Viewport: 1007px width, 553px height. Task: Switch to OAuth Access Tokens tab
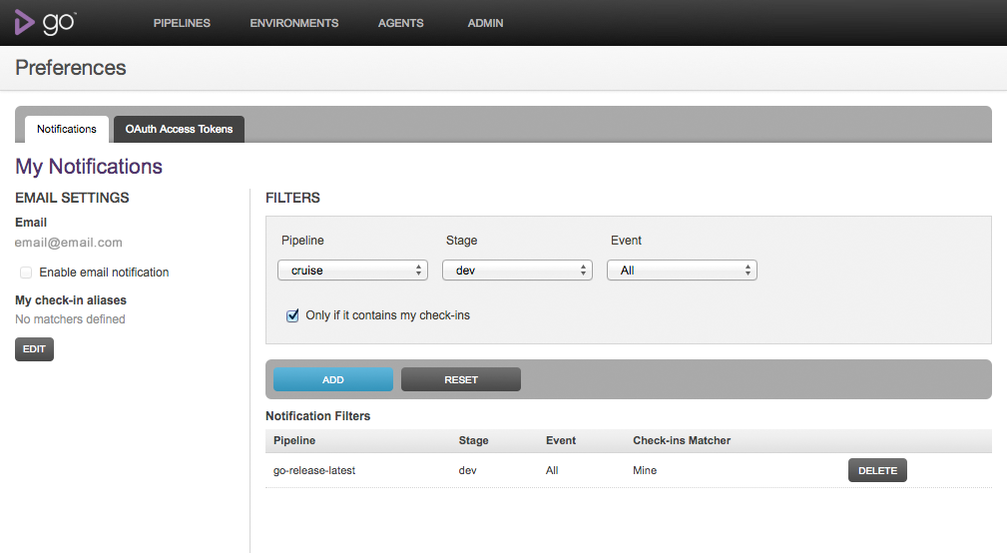pos(179,129)
